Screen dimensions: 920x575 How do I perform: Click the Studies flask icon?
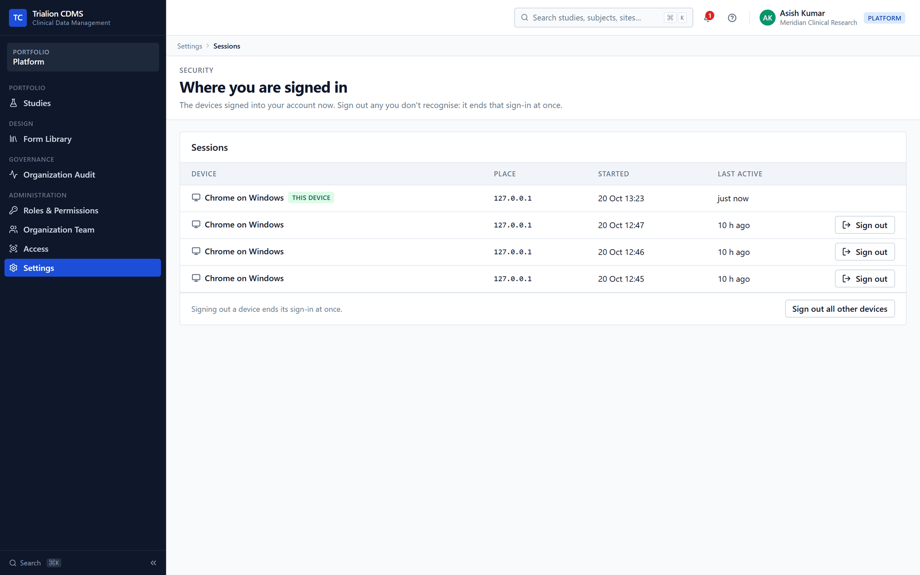[x=13, y=103]
